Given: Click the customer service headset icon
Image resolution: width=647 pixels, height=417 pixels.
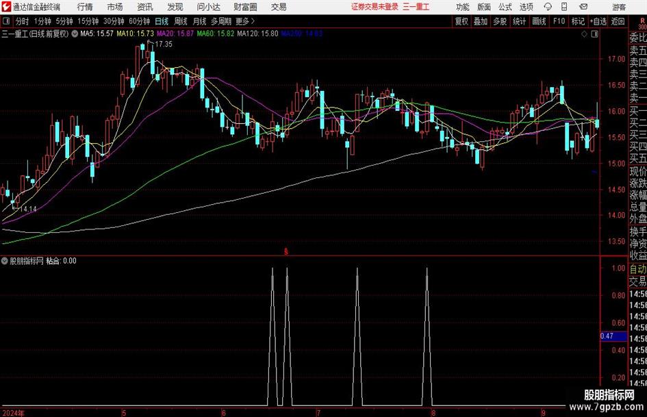Looking at the screenshot, I should point(548,7).
